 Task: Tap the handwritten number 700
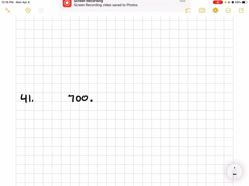(80, 98)
